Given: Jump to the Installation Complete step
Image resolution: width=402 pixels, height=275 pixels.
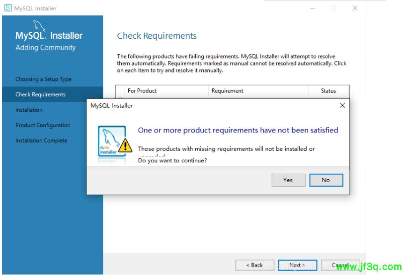Looking at the screenshot, I should pos(41,141).
